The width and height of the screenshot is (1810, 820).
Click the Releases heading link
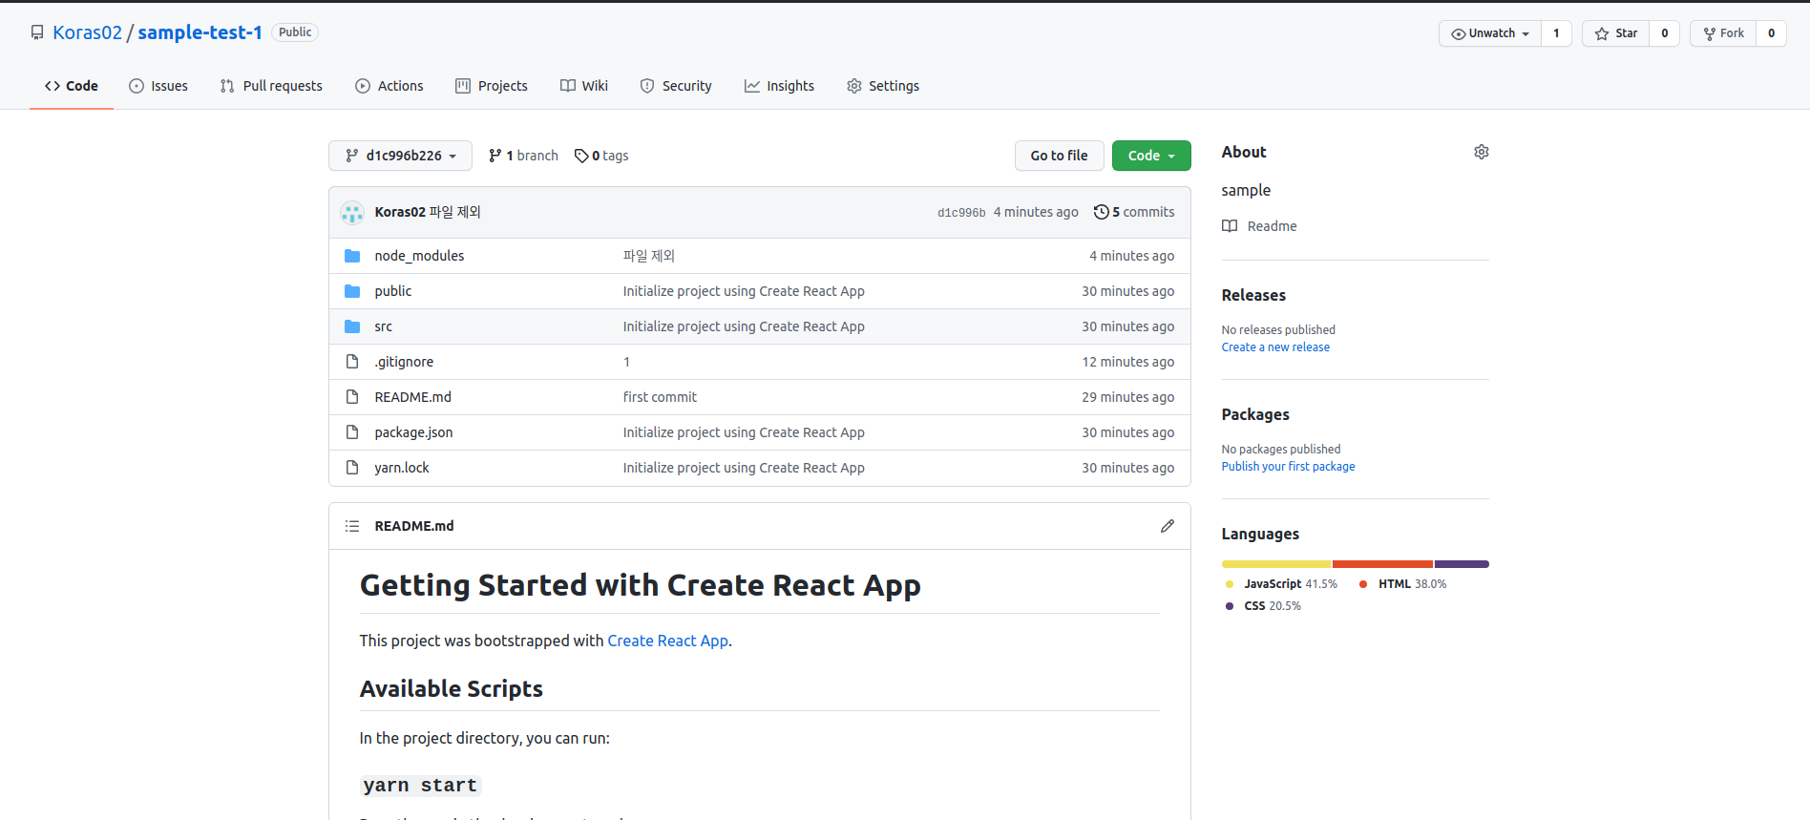click(x=1253, y=295)
